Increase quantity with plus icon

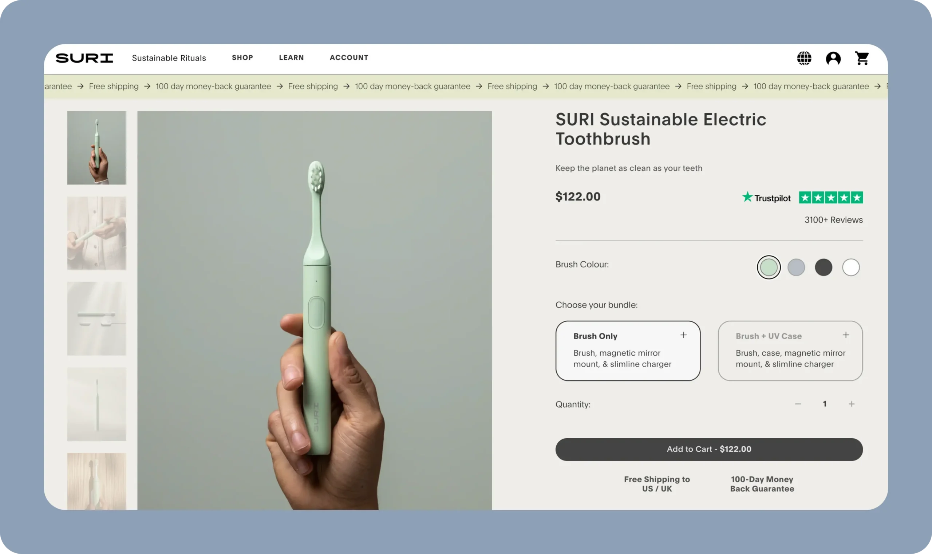[x=851, y=404]
